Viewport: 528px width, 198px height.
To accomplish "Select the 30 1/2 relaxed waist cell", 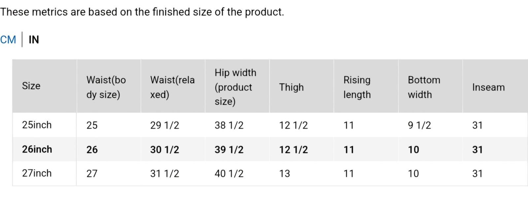I will click(165, 150).
